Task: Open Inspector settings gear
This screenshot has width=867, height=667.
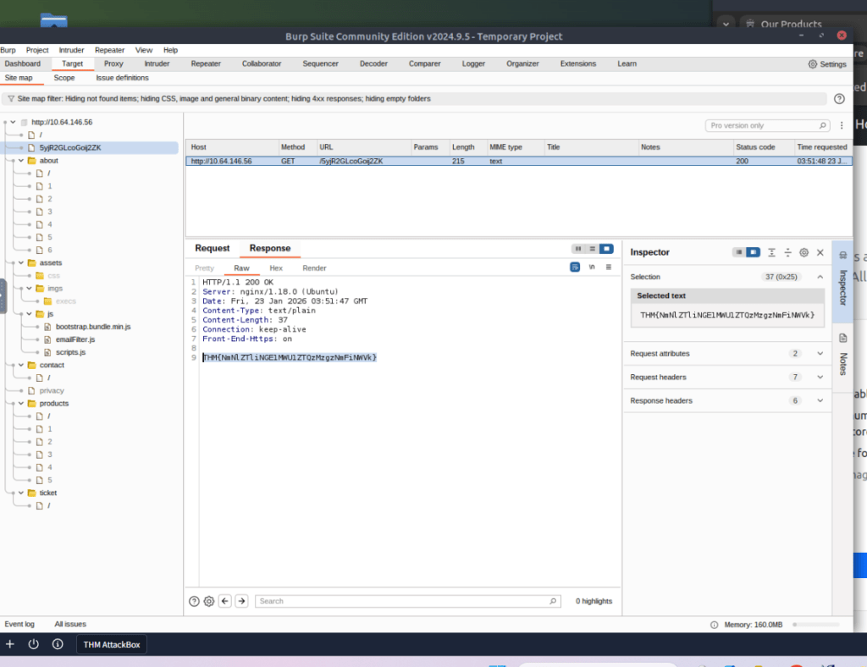Action: pos(804,252)
